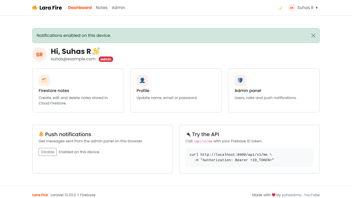Click the SR avatar in the navbar

tap(292, 8)
